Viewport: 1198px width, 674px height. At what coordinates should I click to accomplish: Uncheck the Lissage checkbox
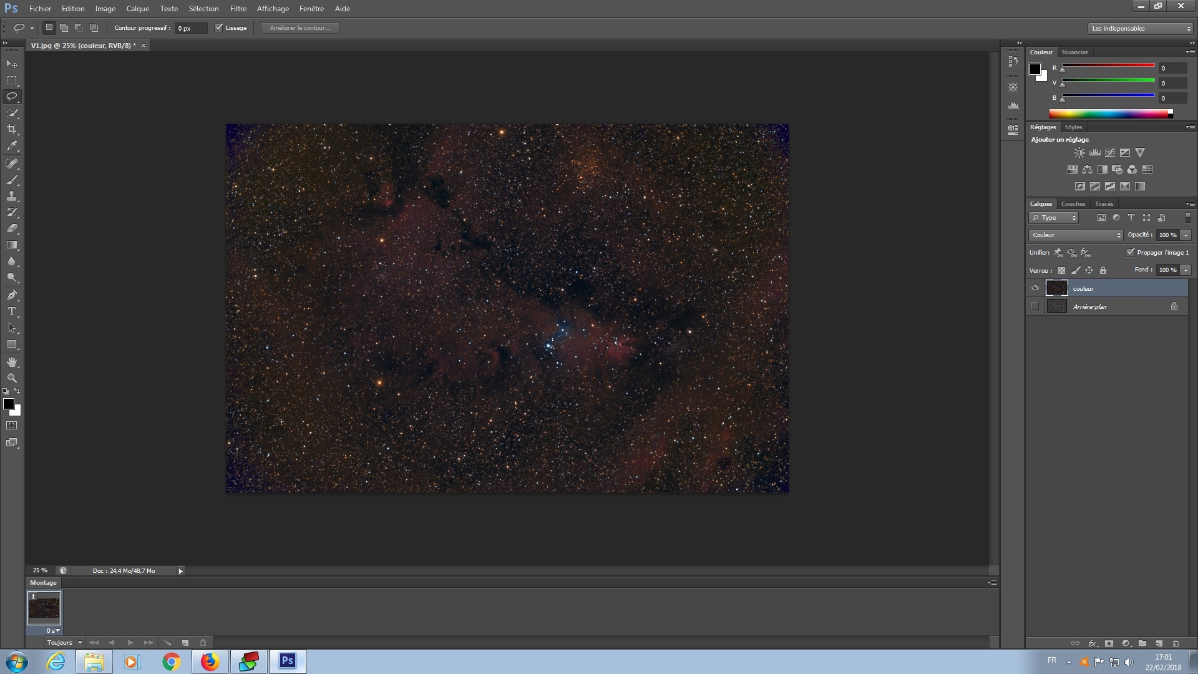tap(219, 27)
